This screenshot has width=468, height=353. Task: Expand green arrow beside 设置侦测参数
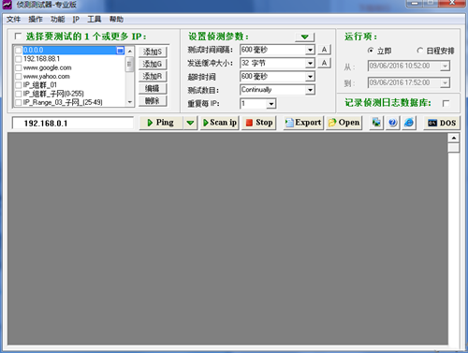[305, 37]
